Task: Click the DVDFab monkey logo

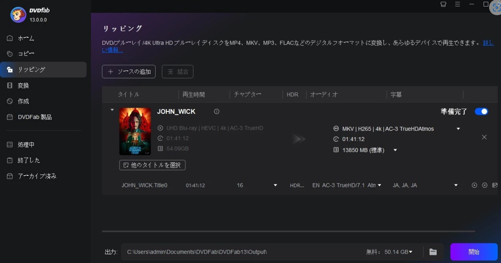Action: point(18,15)
